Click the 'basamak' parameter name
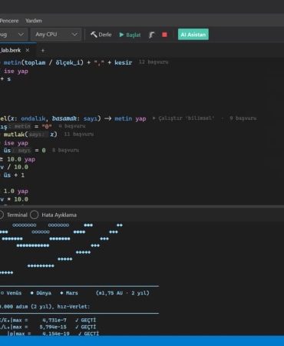284x346 pixels. click(64, 118)
